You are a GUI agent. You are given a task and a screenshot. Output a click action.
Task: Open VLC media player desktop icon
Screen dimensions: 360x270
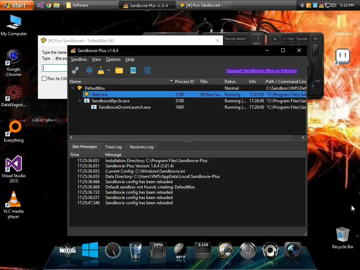pyautogui.click(x=14, y=205)
